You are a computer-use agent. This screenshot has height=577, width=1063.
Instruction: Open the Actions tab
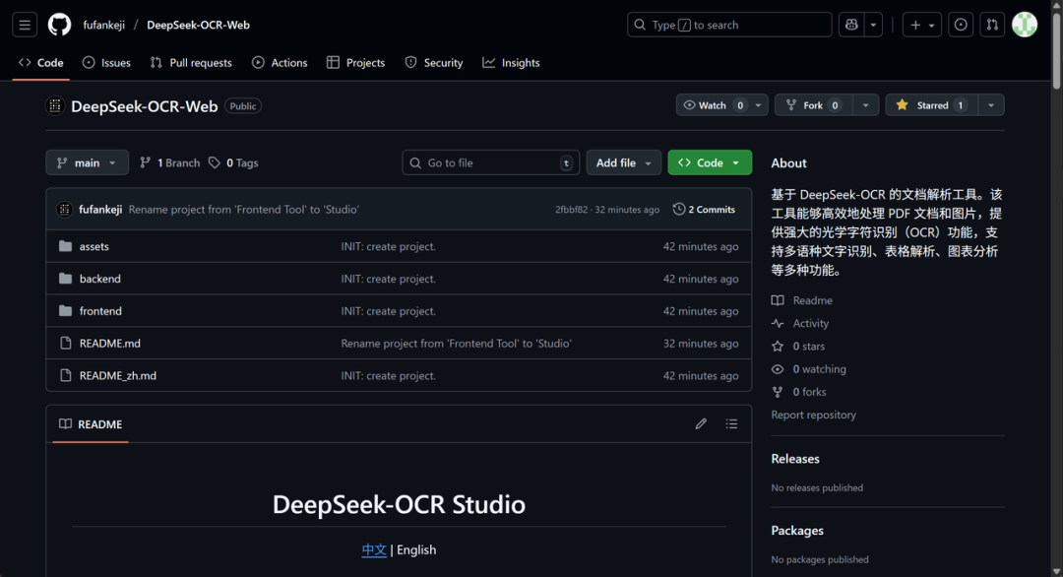click(280, 62)
